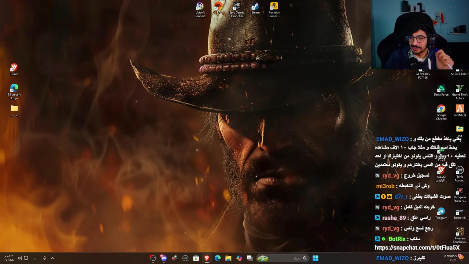Select the Heaven Benchmark desktop shortcut
The height and width of the screenshot is (264, 469).
459,236
